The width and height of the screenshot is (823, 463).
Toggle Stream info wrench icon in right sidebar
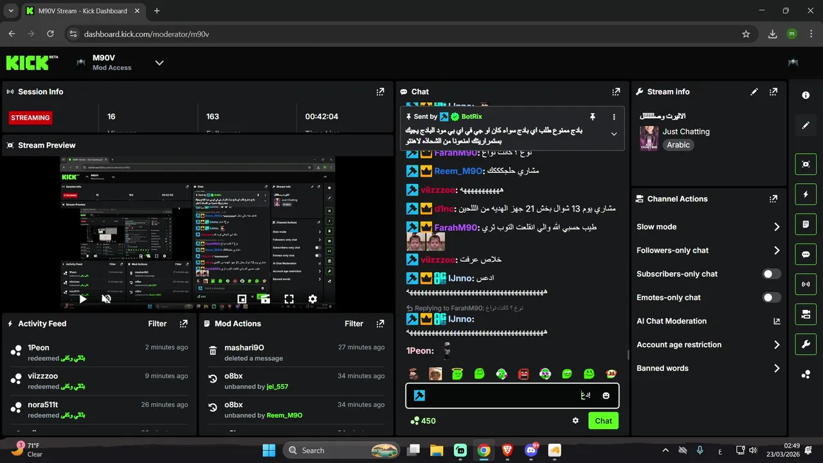tap(806, 345)
